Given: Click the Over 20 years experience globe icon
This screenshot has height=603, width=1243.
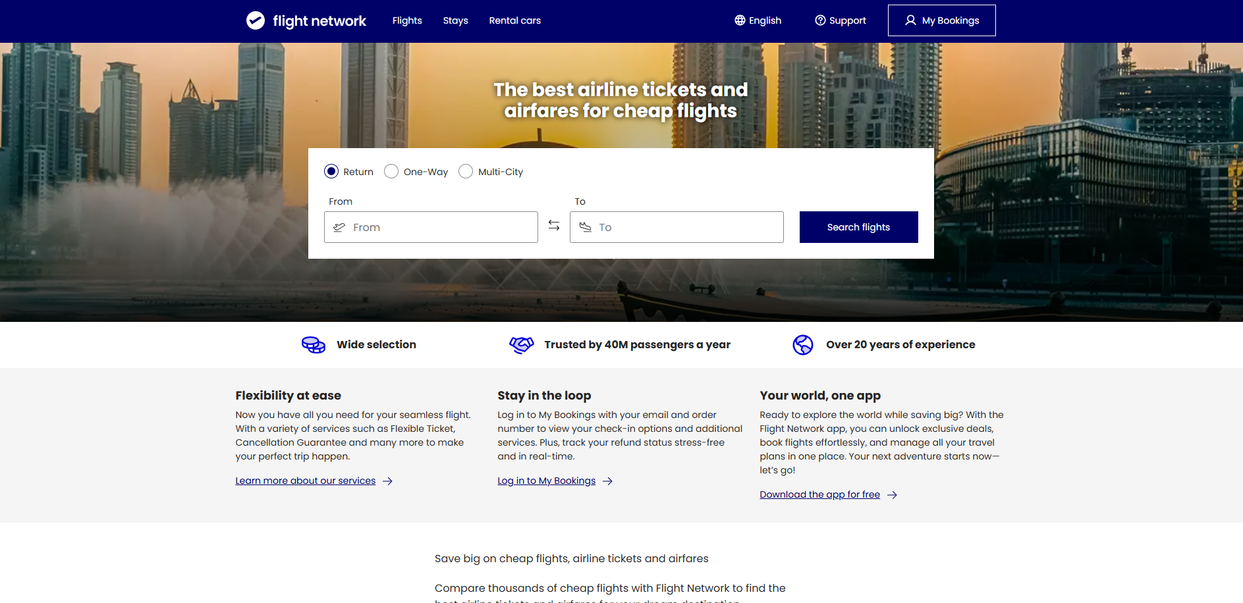Looking at the screenshot, I should tap(803, 344).
